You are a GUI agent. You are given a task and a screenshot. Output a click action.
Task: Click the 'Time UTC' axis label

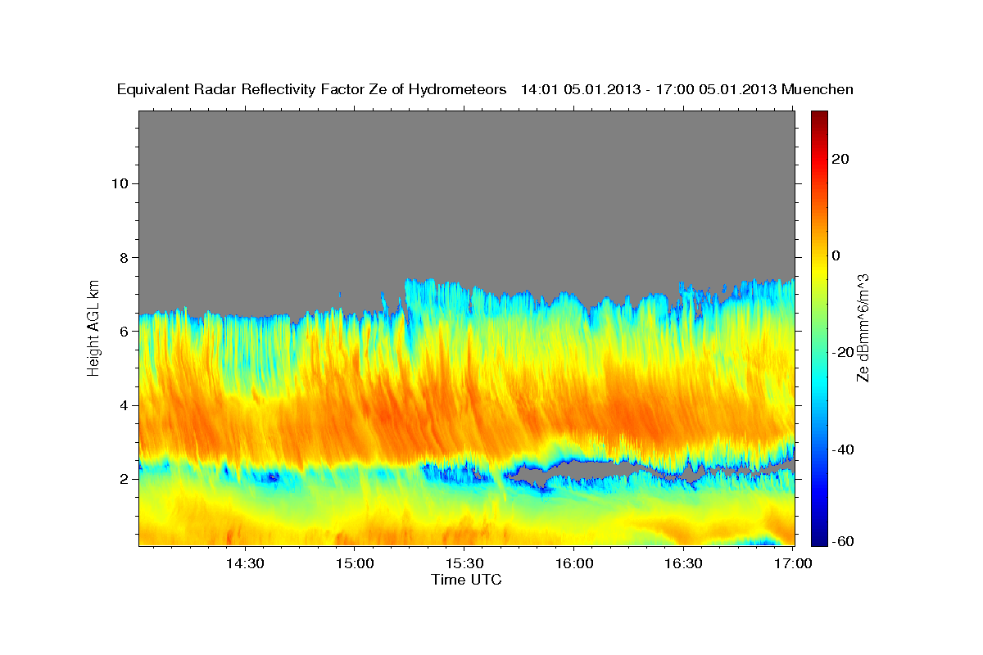pyautogui.click(x=466, y=580)
